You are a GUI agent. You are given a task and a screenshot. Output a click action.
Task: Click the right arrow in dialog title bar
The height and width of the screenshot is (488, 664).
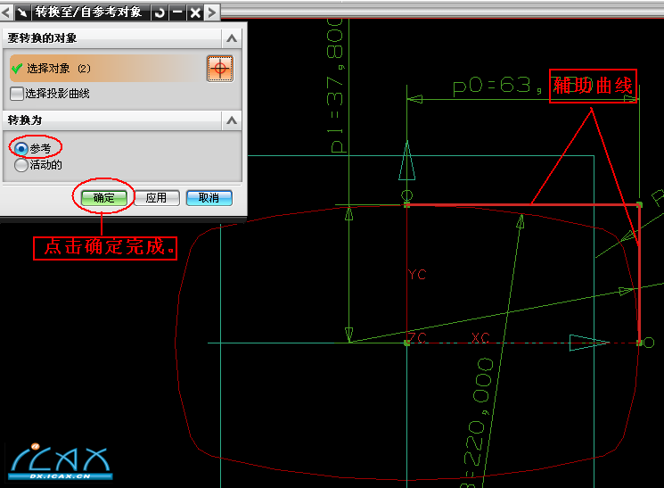click(211, 12)
